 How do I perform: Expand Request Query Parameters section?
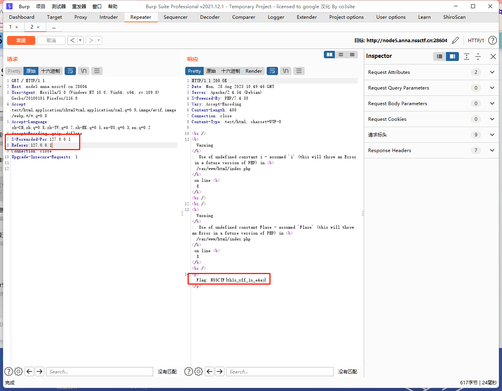[x=432, y=88]
